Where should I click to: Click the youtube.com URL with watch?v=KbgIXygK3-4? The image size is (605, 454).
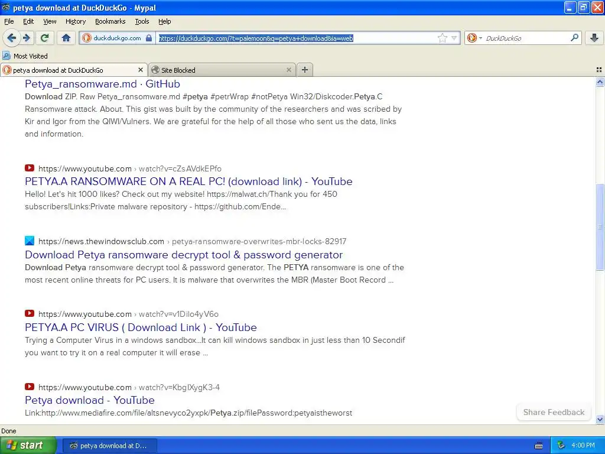click(129, 387)
